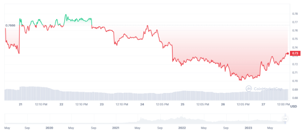Click date 21 on the chart x-axis
Screen dimensions: 306x136
(21, 104)
